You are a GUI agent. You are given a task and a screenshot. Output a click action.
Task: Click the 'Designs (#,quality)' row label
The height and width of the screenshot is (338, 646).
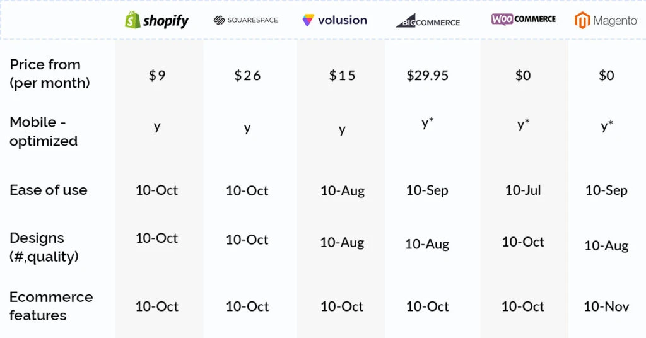pos(44,247)
